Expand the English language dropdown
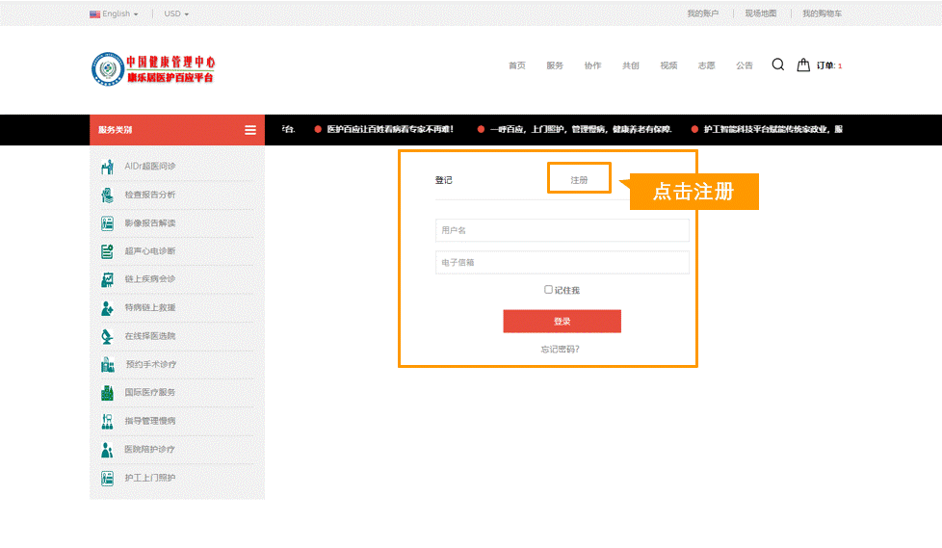The width and height of the screenshot is (942, 548). coord(115,14)
